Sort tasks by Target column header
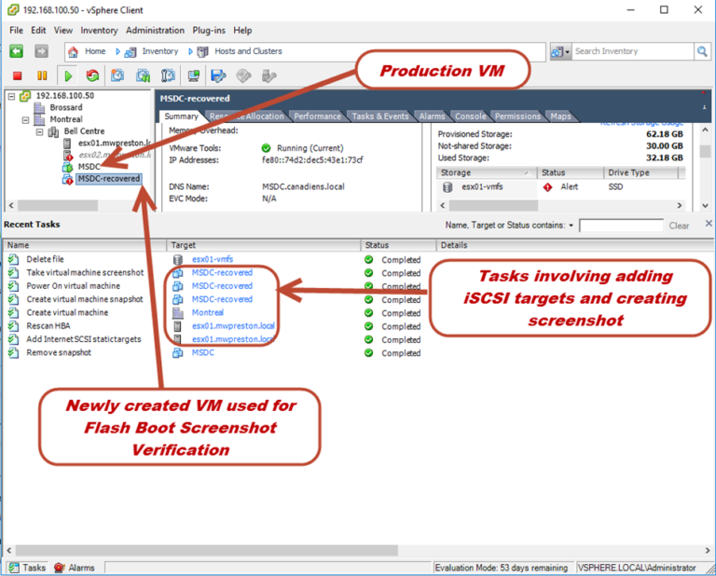The height and width of the screenshot is (576, 716). (x=264, y=245)
